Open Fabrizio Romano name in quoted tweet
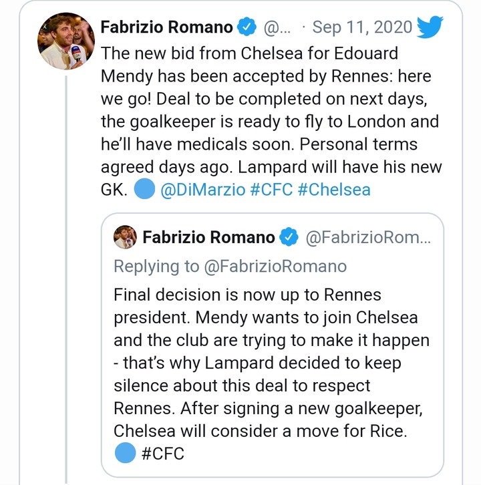The height and width of the screenshot is (485, 481). (208, 237)
